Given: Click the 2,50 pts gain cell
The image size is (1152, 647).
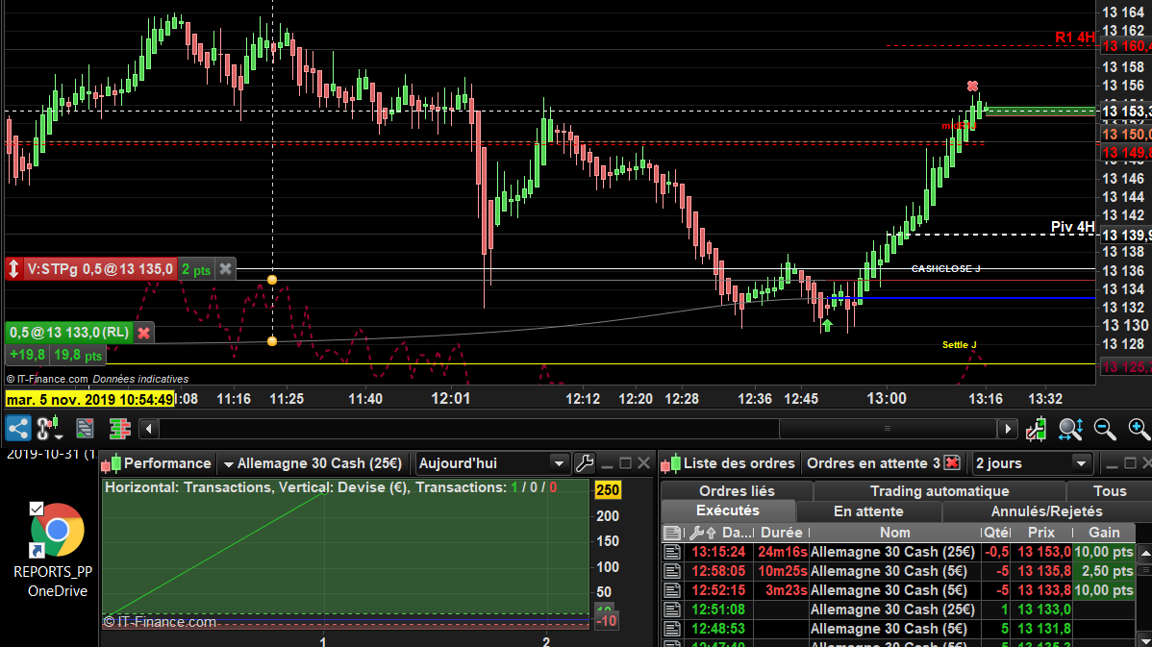Looking at the screenshot, I should pos(1104,571).
